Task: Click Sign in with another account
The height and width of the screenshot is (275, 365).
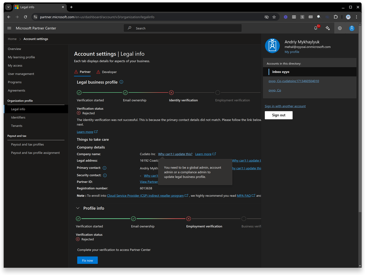Action: coord(285,106)
